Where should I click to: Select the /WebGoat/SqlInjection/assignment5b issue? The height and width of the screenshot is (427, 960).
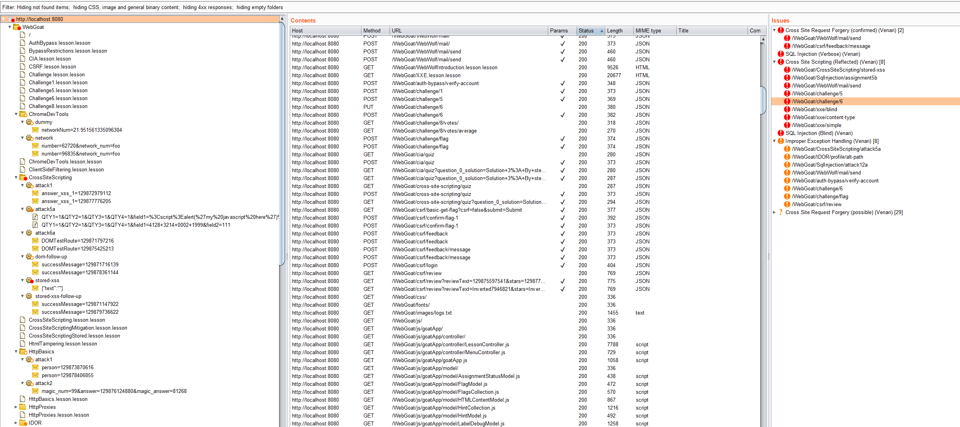[x=834, y=78]
